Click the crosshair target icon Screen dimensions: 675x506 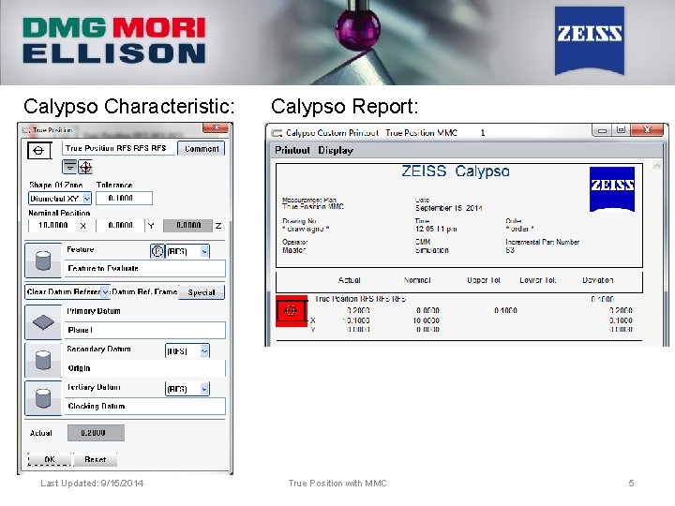point(85,167)
